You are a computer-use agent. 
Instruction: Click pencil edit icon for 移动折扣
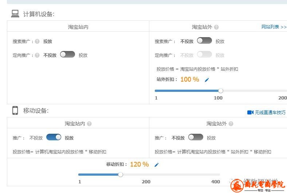(x=157, y=165)
